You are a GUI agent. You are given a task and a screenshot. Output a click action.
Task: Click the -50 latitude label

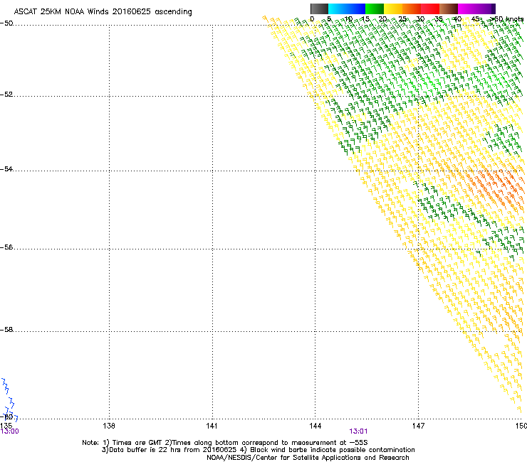click(x=6, y=23)
